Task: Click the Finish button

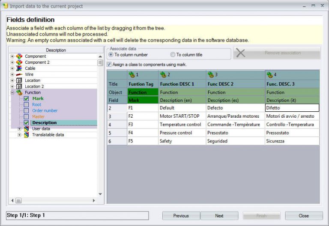Action: click(x=262, y=216)
